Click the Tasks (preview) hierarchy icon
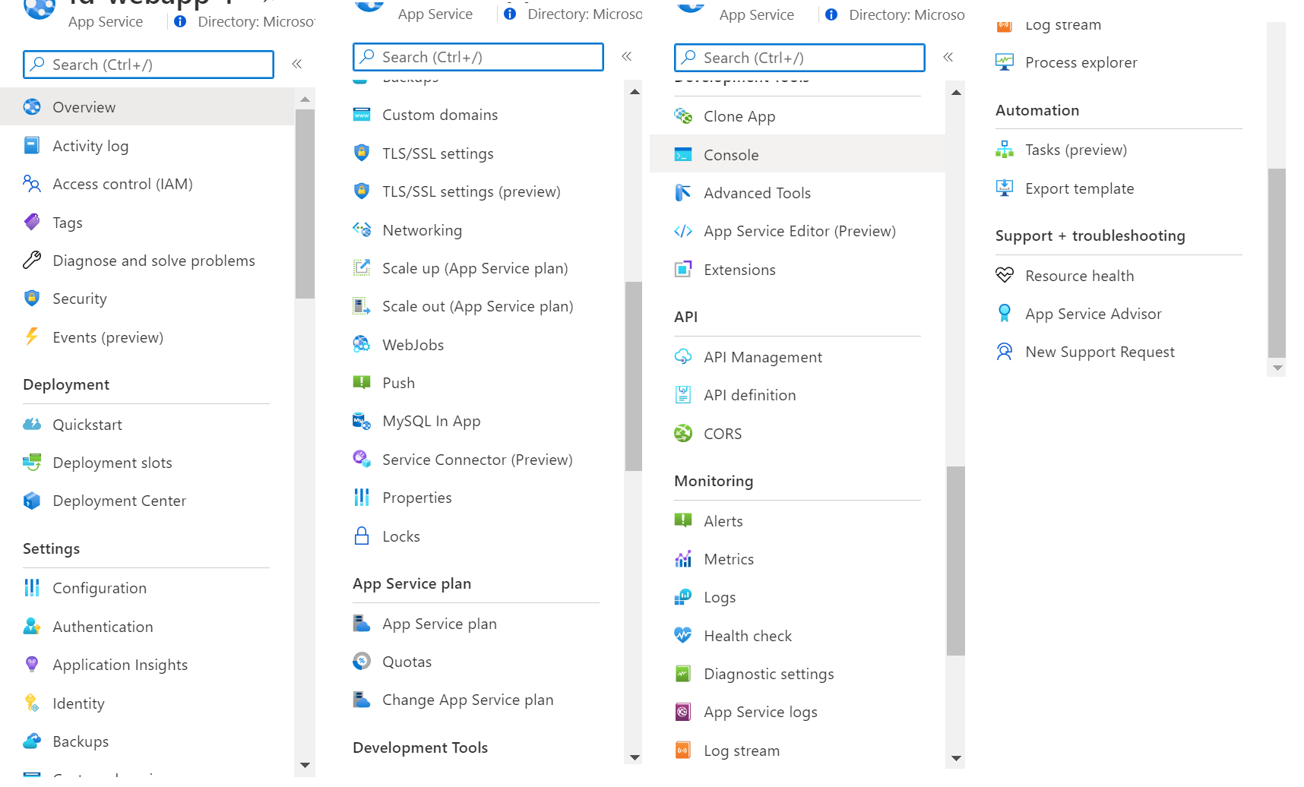 point(1005,150)
